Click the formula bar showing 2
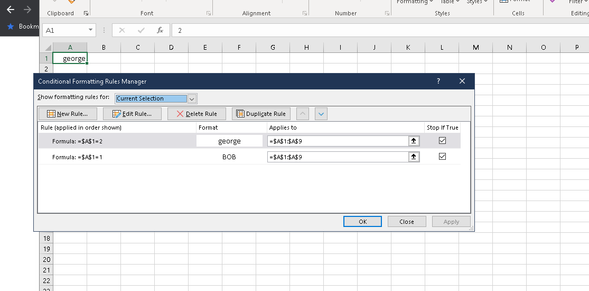Screen dimensions: 589x291 click(380, 31)
